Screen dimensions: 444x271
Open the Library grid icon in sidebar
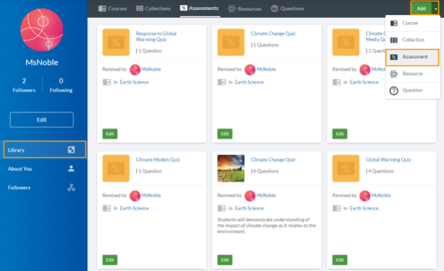point(71,150)
